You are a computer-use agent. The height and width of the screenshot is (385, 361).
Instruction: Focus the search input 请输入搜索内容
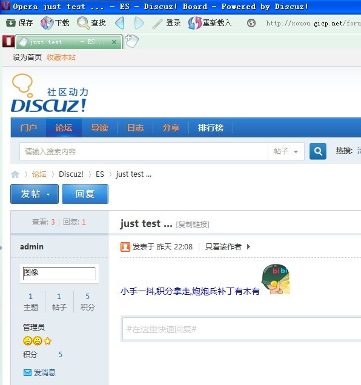click(144, 151)
